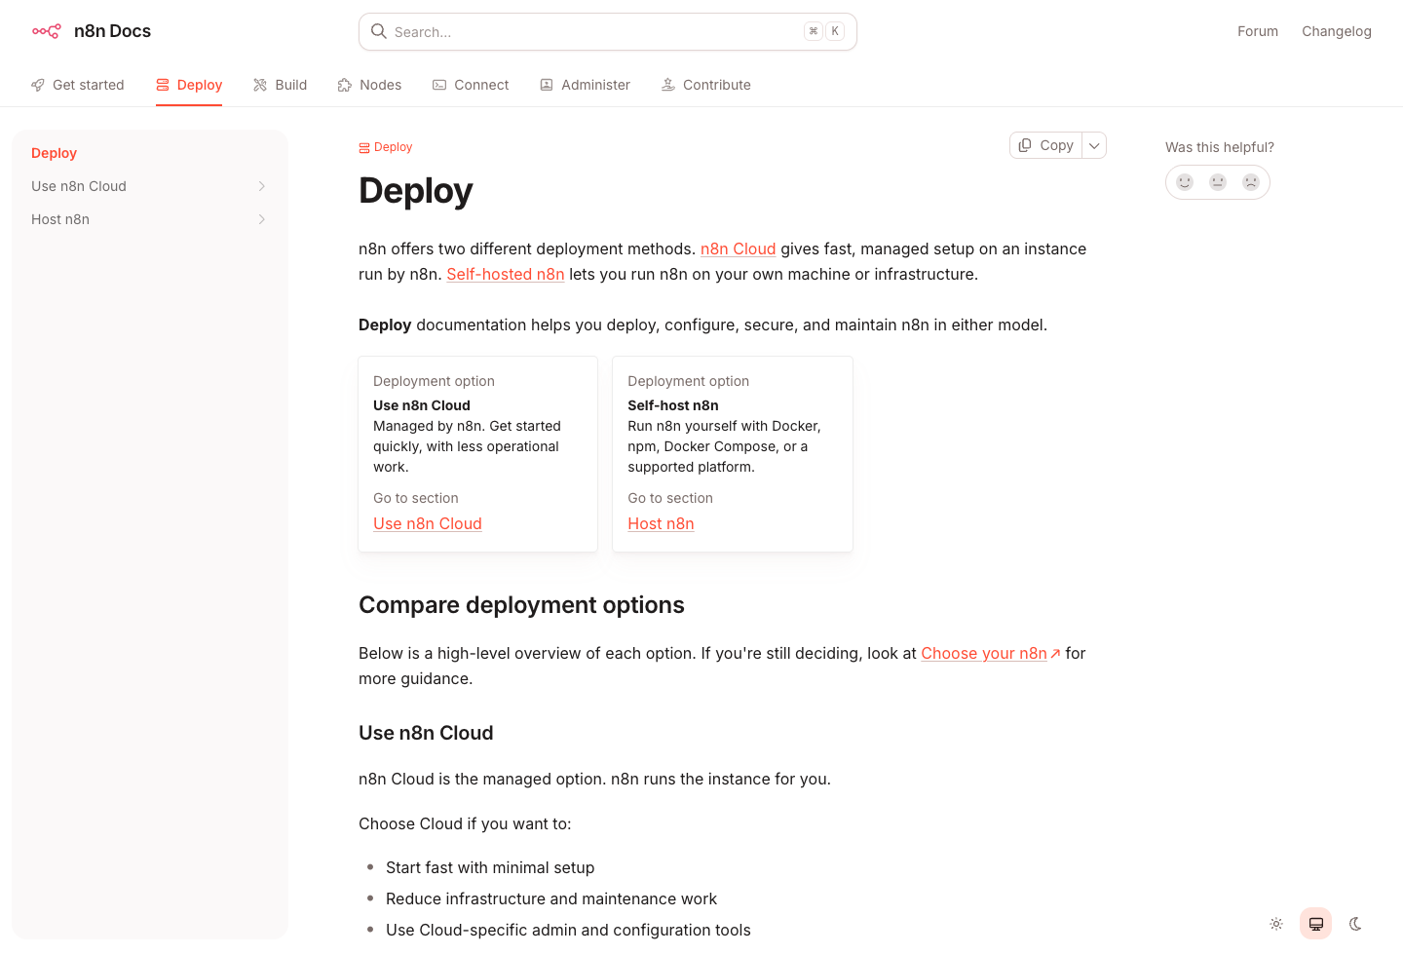Go to the Nodes tab
The image size is (1403, 955).
pyautogui.click(x=369, y=85)
